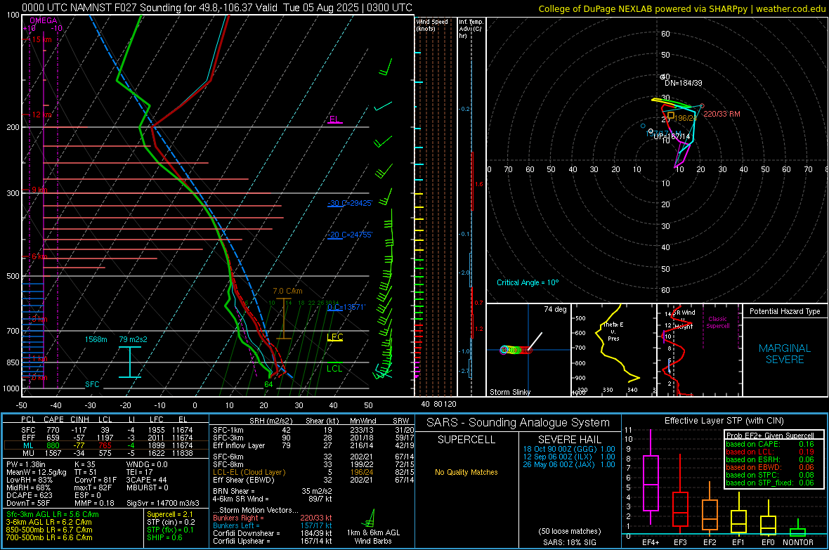This screenshot has height=550, width=829.
Task: Click the 26 May 06 00Z (JAX) hail analog
Action: tap(569, 464)
